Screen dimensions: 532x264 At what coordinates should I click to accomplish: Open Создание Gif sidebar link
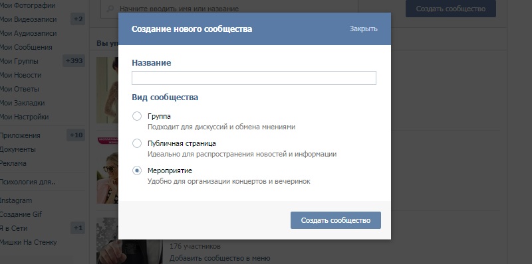(21, 214)
